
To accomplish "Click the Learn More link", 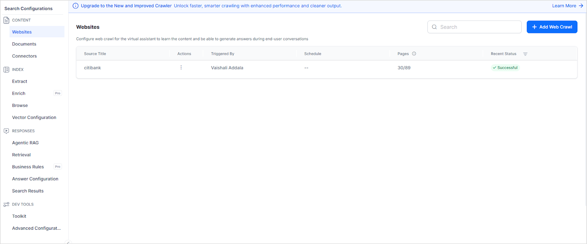I will (x=564, y=6).
